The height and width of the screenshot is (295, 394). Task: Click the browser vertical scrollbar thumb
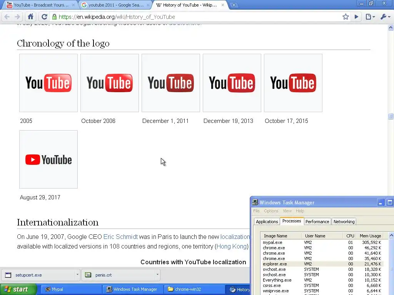click(x=391, y=116)
